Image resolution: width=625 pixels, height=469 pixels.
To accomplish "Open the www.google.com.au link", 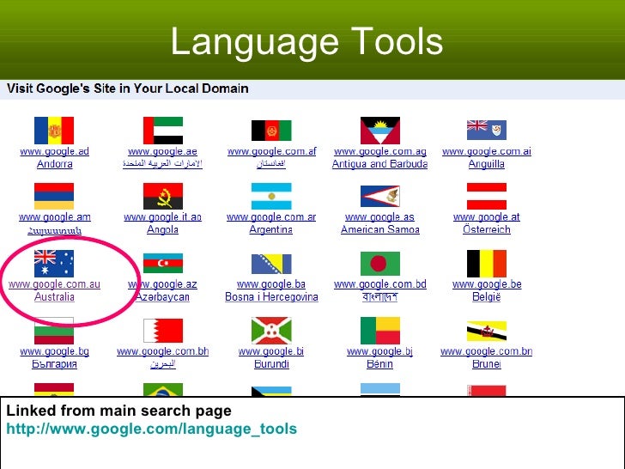I will click(x=55, y=284).
